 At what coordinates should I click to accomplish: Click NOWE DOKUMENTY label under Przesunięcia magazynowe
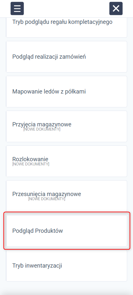(46, 199)
